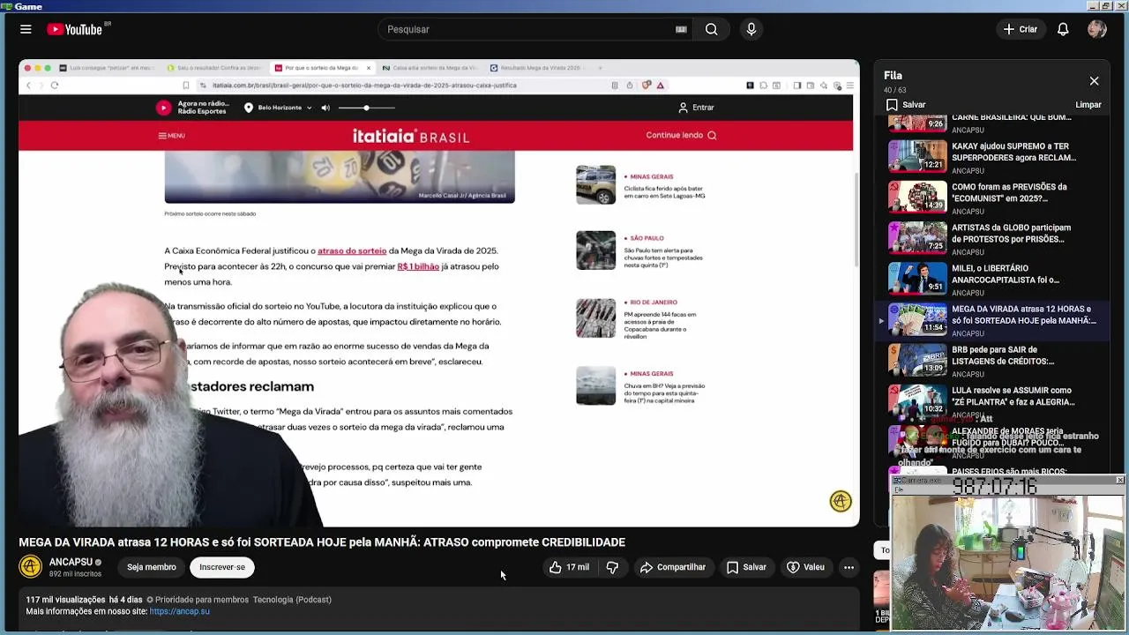Open the ANCAPSU channel name link

71,562
